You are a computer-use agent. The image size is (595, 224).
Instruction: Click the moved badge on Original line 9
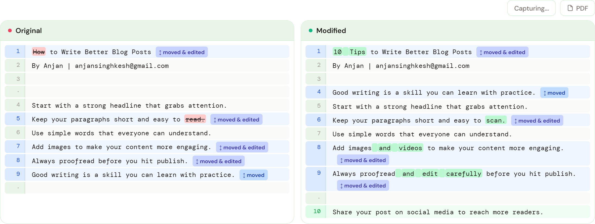coord(253,175)
